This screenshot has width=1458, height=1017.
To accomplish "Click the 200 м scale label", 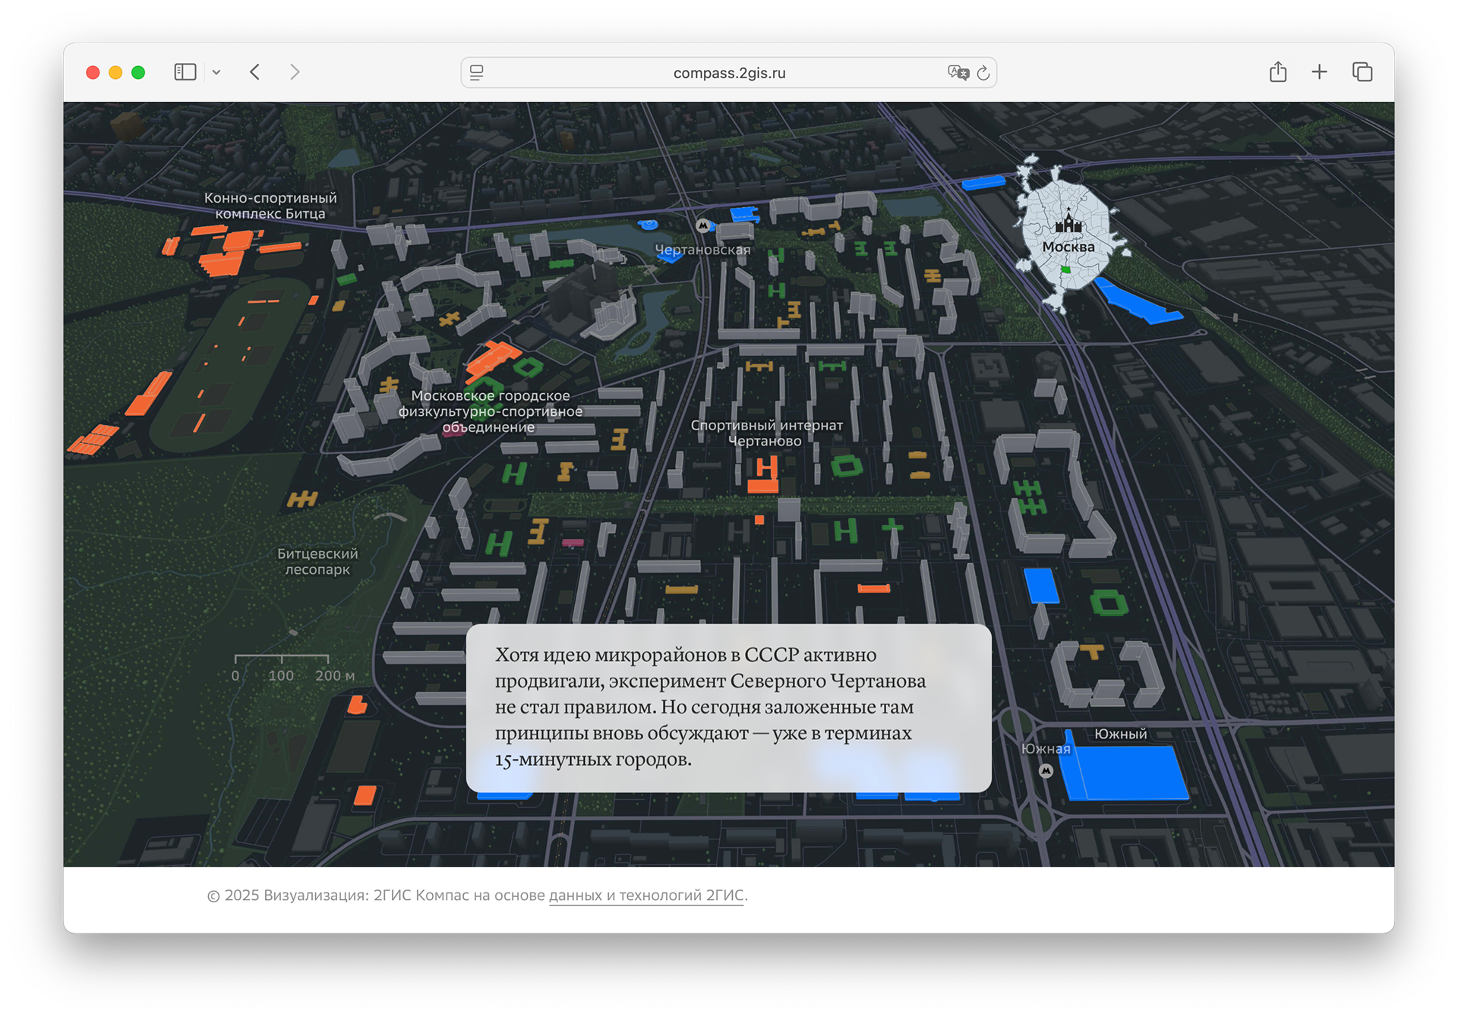I will point(335,675).
